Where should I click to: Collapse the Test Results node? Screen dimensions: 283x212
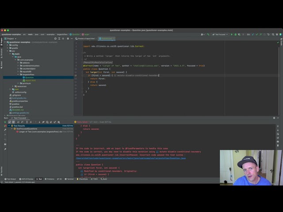point(9,125)
